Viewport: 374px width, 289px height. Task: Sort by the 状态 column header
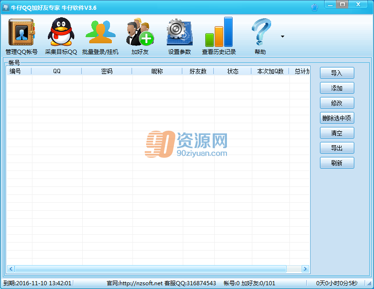click(x=233, y=71)
